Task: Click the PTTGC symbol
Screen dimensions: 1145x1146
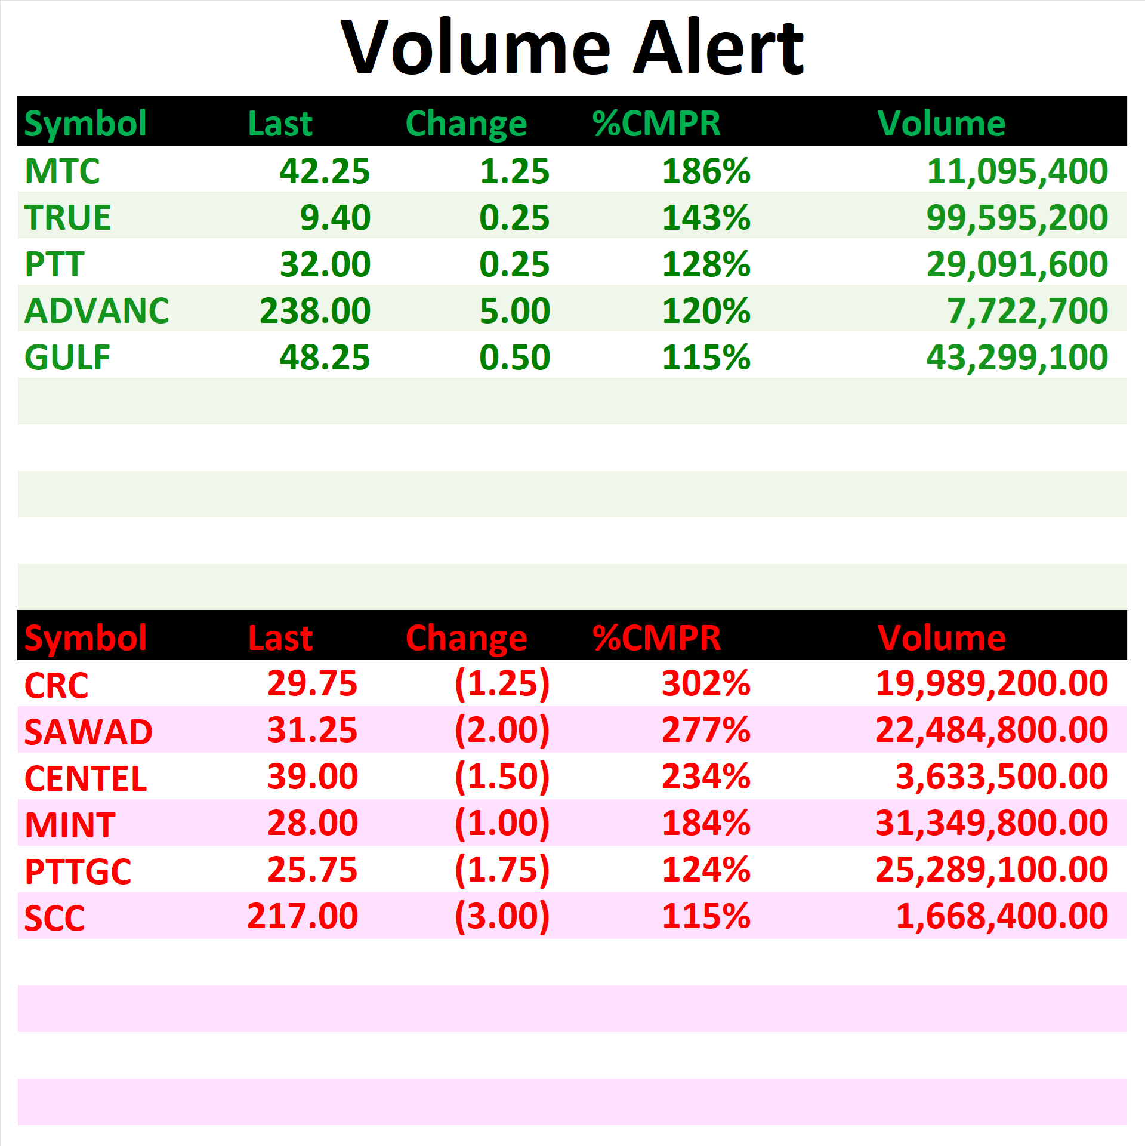Action: (x=78, y=871)
